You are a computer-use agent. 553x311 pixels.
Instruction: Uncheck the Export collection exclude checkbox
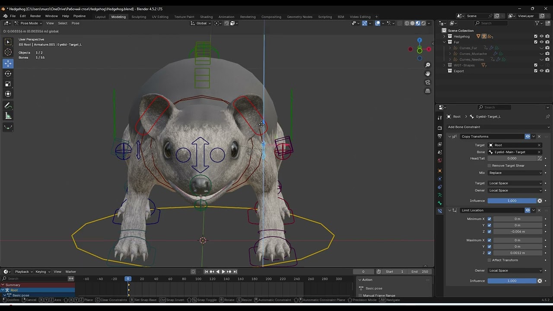point(536,71)
